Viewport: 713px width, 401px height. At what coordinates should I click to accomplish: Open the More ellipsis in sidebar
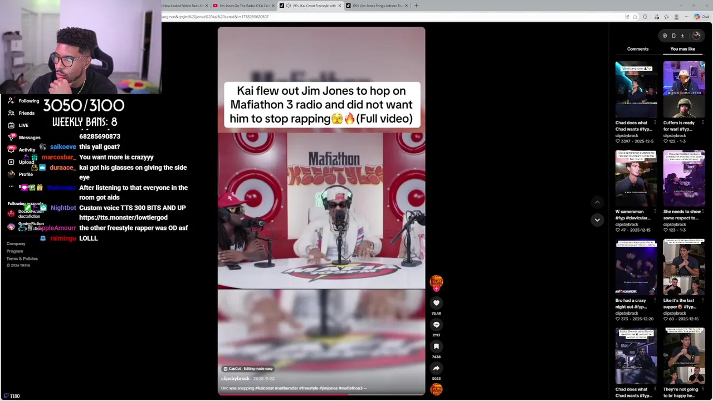(11, 187)
